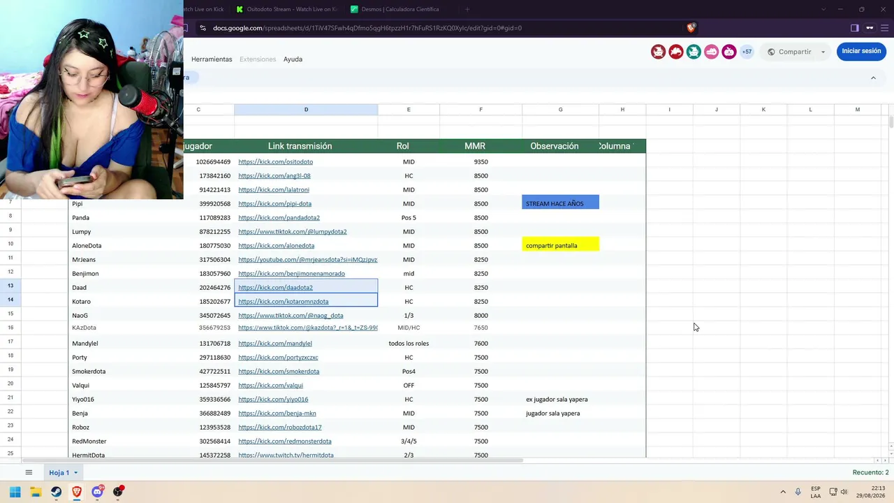Open the Ayuda menu
This screenshot has width=894, height=503.
pos(293,59)
